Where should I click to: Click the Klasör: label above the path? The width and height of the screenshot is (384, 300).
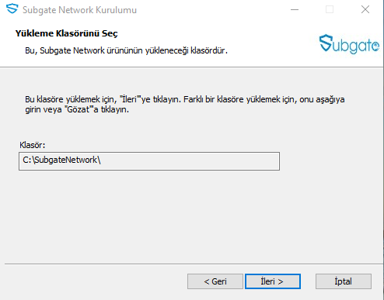point(33,145)
